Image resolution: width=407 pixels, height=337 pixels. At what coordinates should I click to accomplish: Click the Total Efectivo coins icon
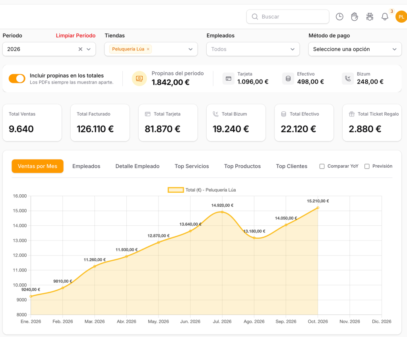click(x=284, y=114)
